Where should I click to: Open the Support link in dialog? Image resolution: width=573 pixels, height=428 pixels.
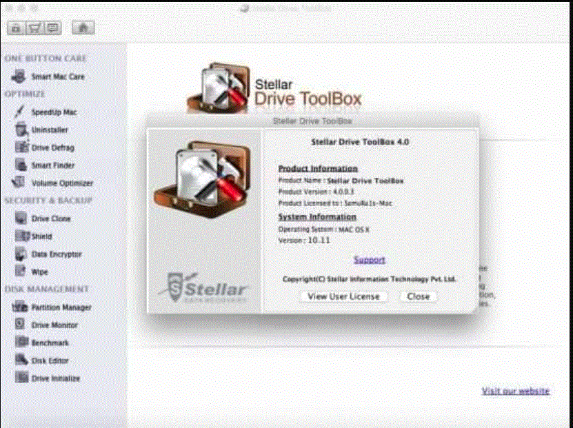click(370, 260)
